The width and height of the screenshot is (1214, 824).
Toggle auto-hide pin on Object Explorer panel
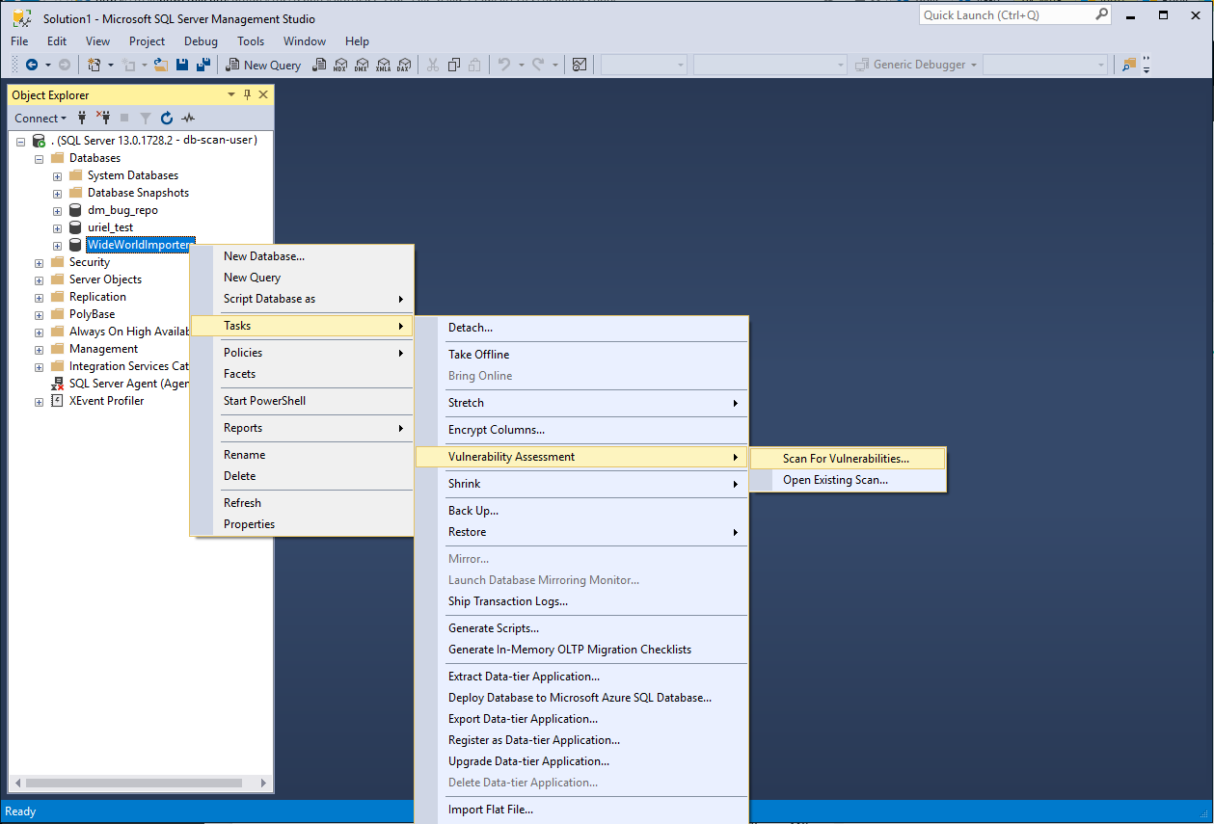[247, 94]
